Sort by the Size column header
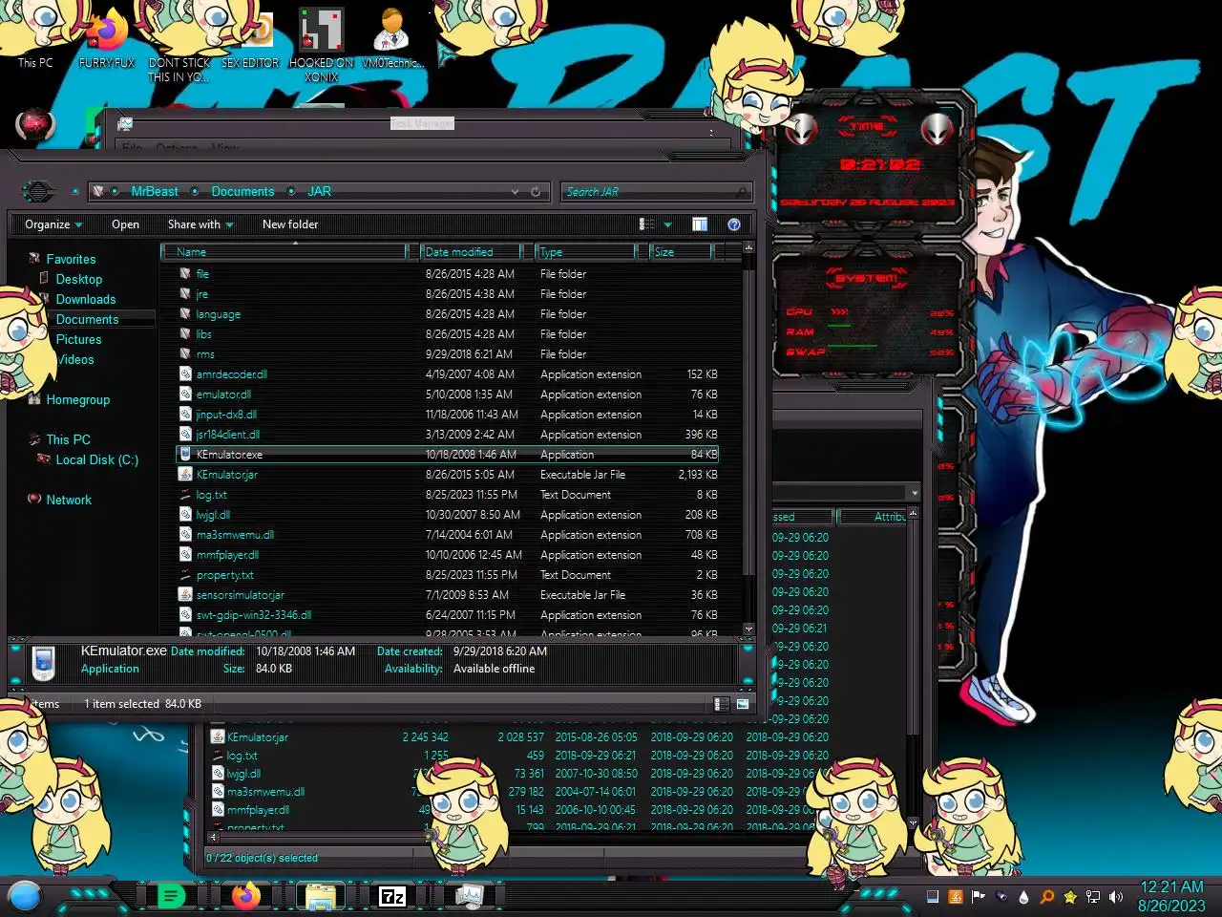Screen dimensions: 1222x917 681,252
